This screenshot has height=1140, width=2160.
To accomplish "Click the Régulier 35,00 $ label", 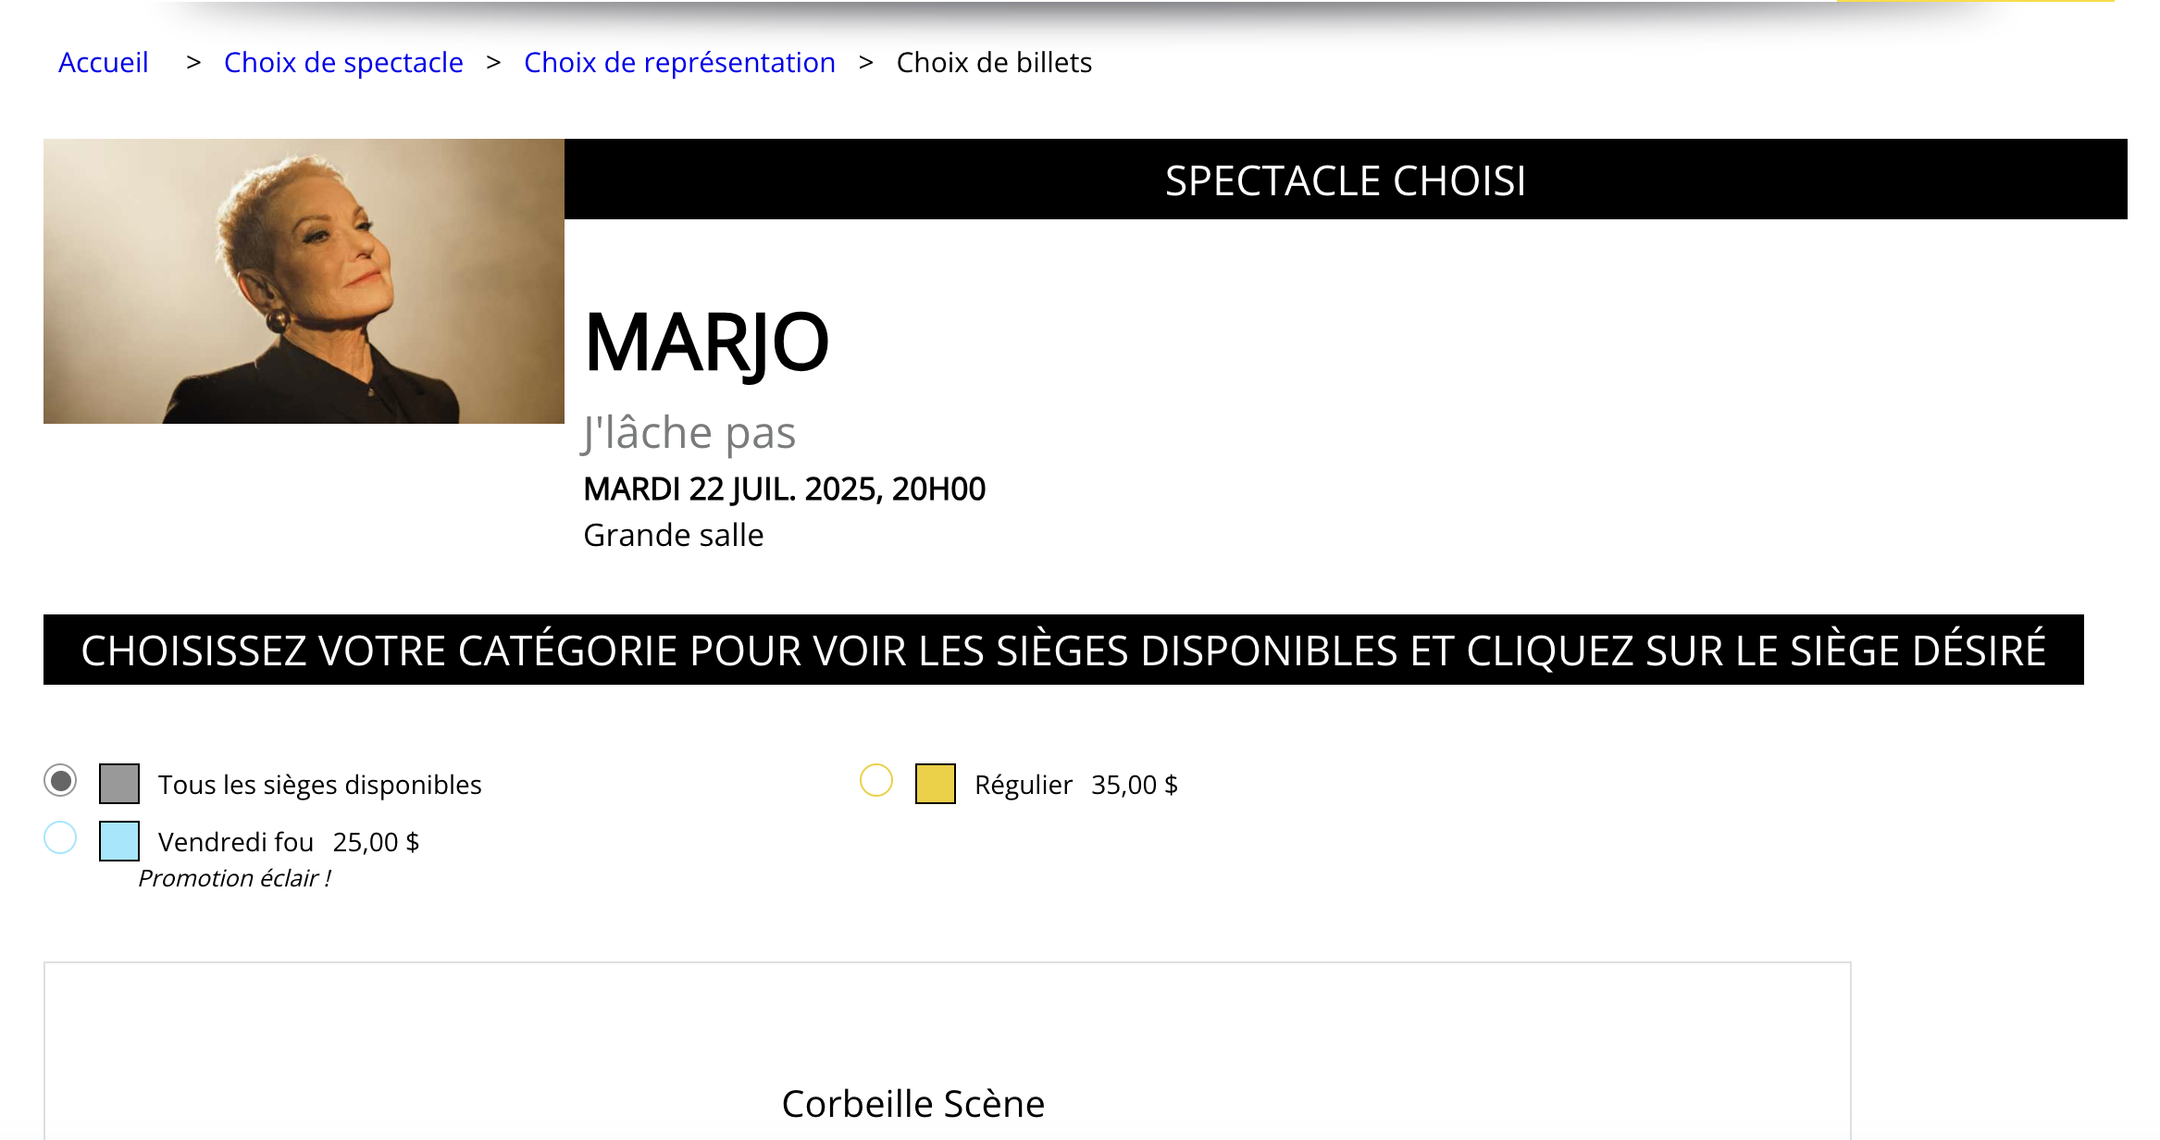I will click(x=1076, y=785).
